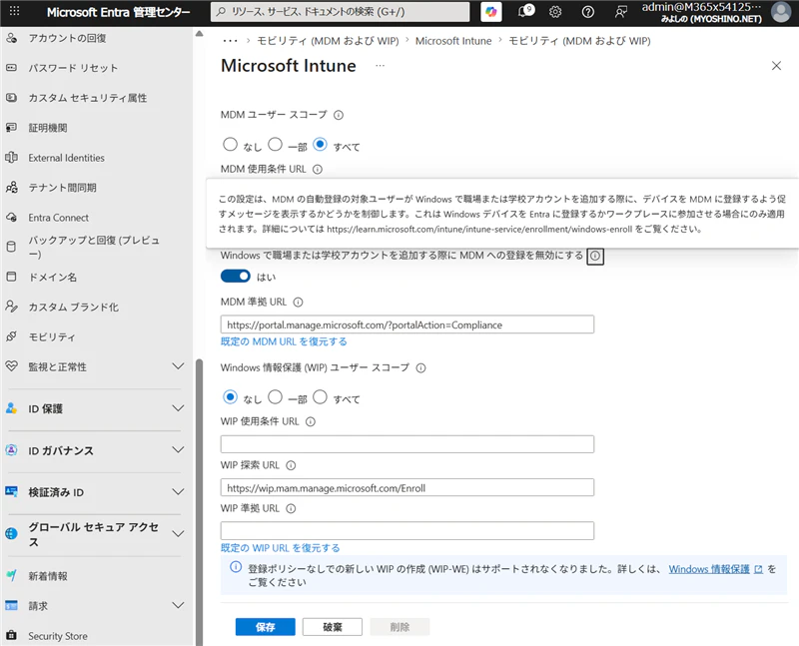The image size is (799, 646).
Task: Click the 証明機関 sidebar icon
Action: (11, 128)
